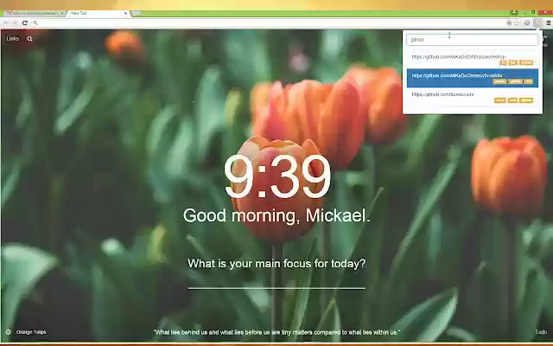
Task: Click the extension popup search field
Action: [x=473, y=40]
